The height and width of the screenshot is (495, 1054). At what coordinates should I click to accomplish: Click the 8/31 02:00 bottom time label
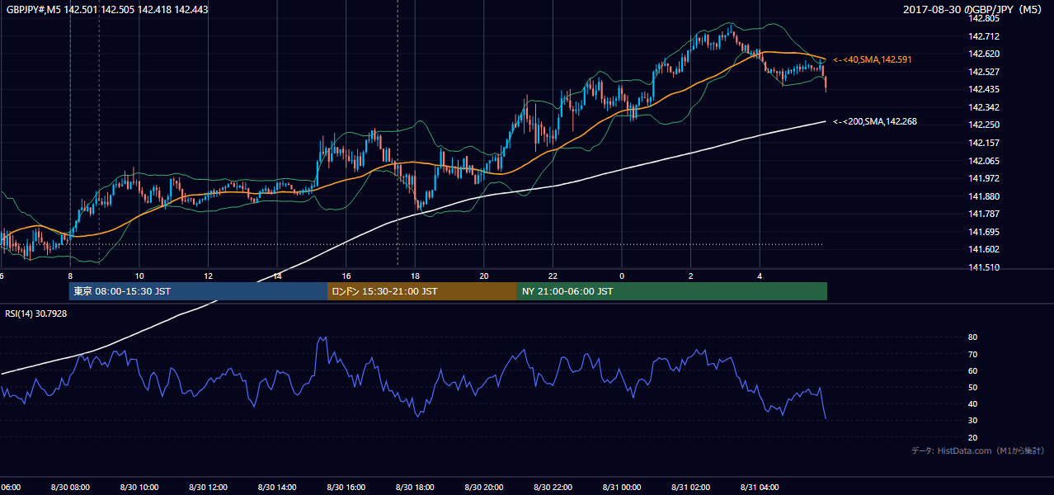tap(690, 488)
